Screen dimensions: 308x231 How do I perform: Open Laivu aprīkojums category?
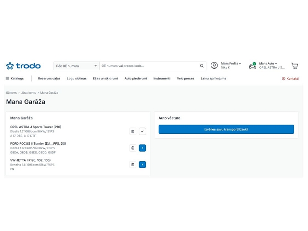213,78
